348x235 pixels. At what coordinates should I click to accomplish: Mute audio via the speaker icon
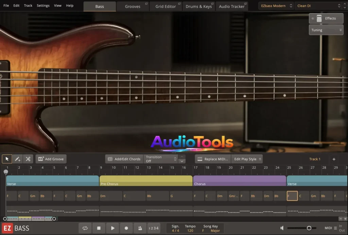point(281,228)
